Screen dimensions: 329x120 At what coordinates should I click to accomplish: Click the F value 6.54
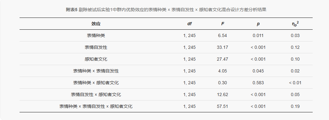[x=222, y=35]
